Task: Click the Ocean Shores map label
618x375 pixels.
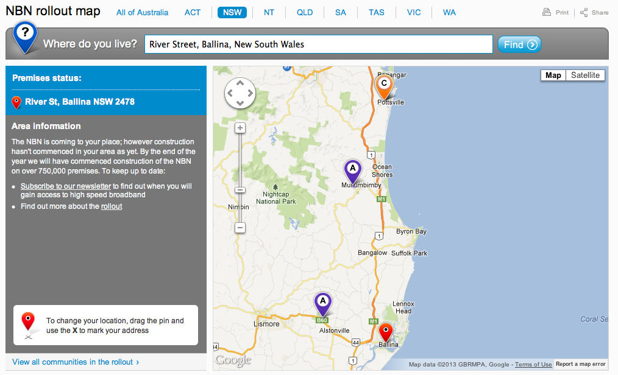Action: coord(382,171)
